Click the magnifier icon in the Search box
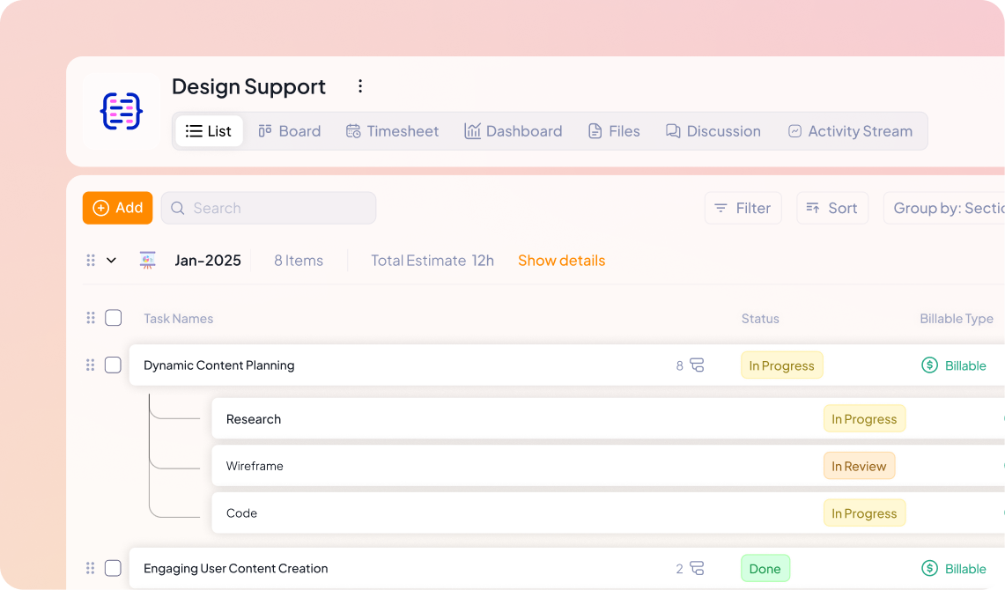 pyautogui.click(x=178, y=208)
